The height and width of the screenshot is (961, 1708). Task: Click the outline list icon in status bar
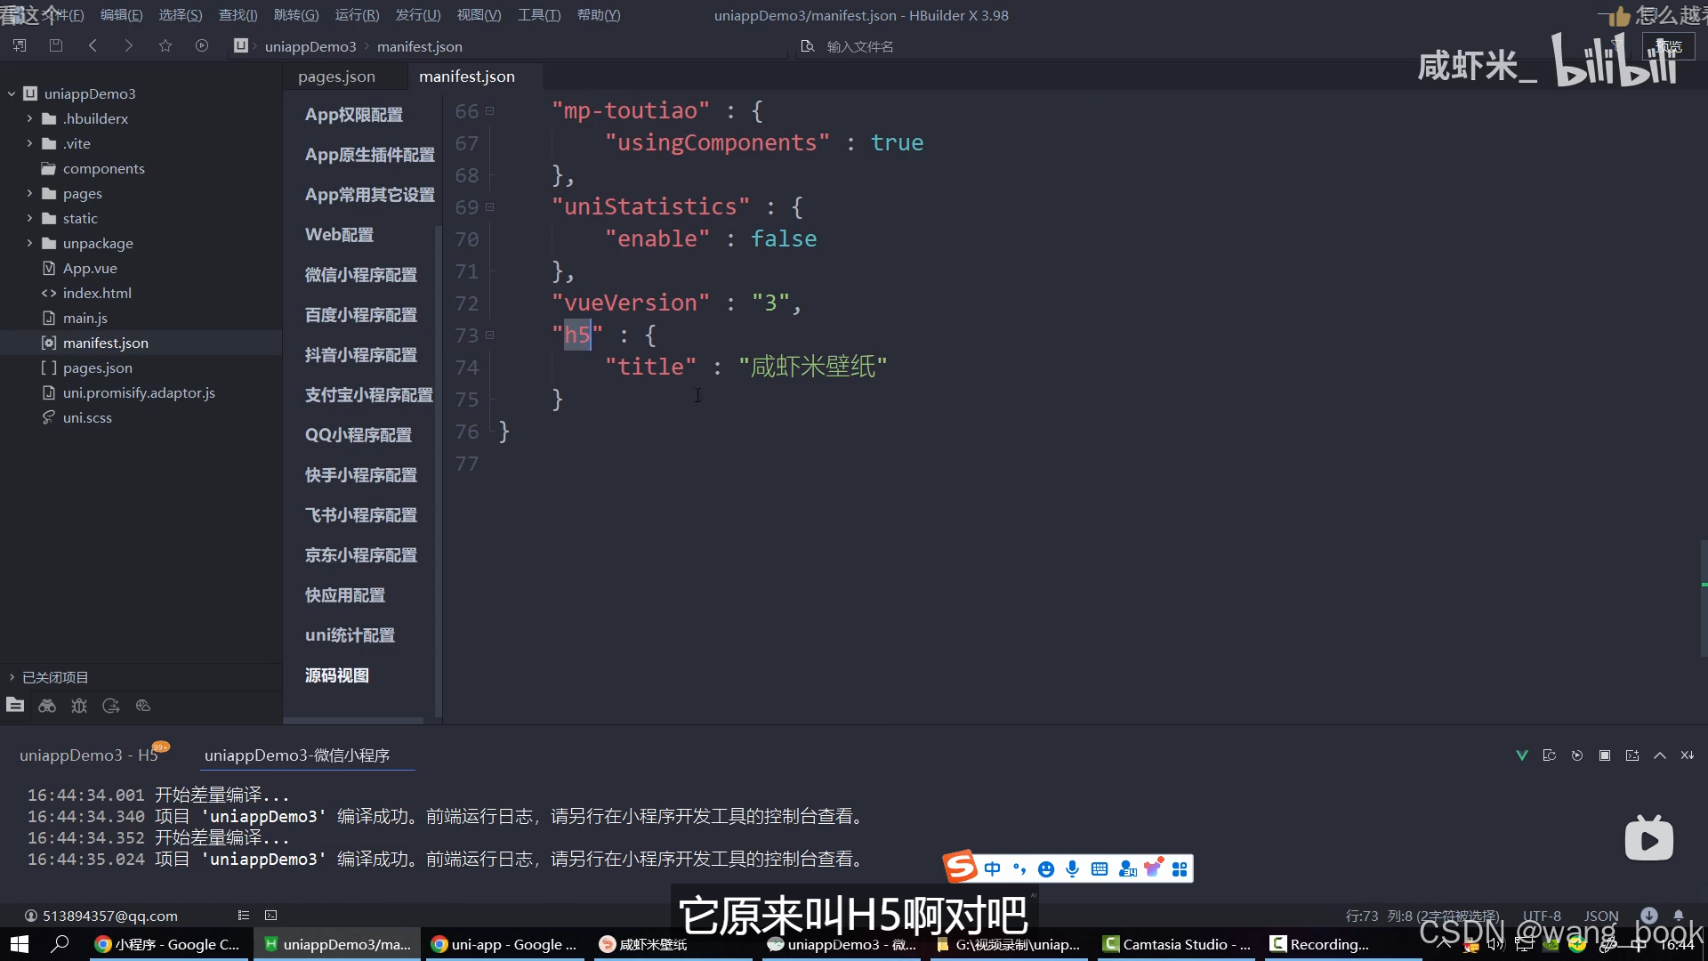click(x=244, y=915)
